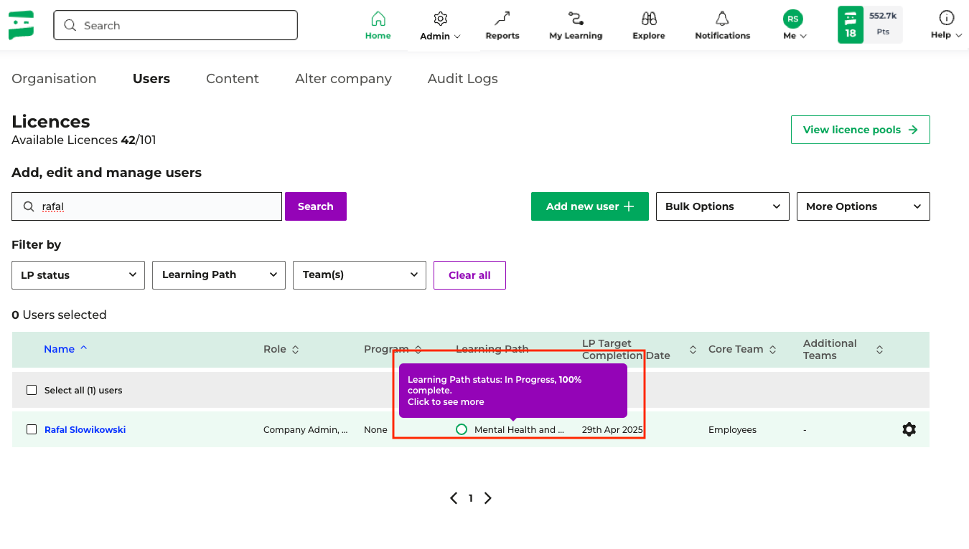Open the Content tab

(x=232, y=79)
